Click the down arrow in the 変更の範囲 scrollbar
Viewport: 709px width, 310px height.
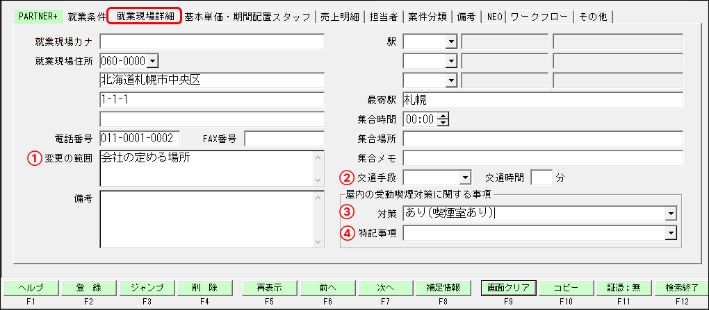tap(318, 180)
